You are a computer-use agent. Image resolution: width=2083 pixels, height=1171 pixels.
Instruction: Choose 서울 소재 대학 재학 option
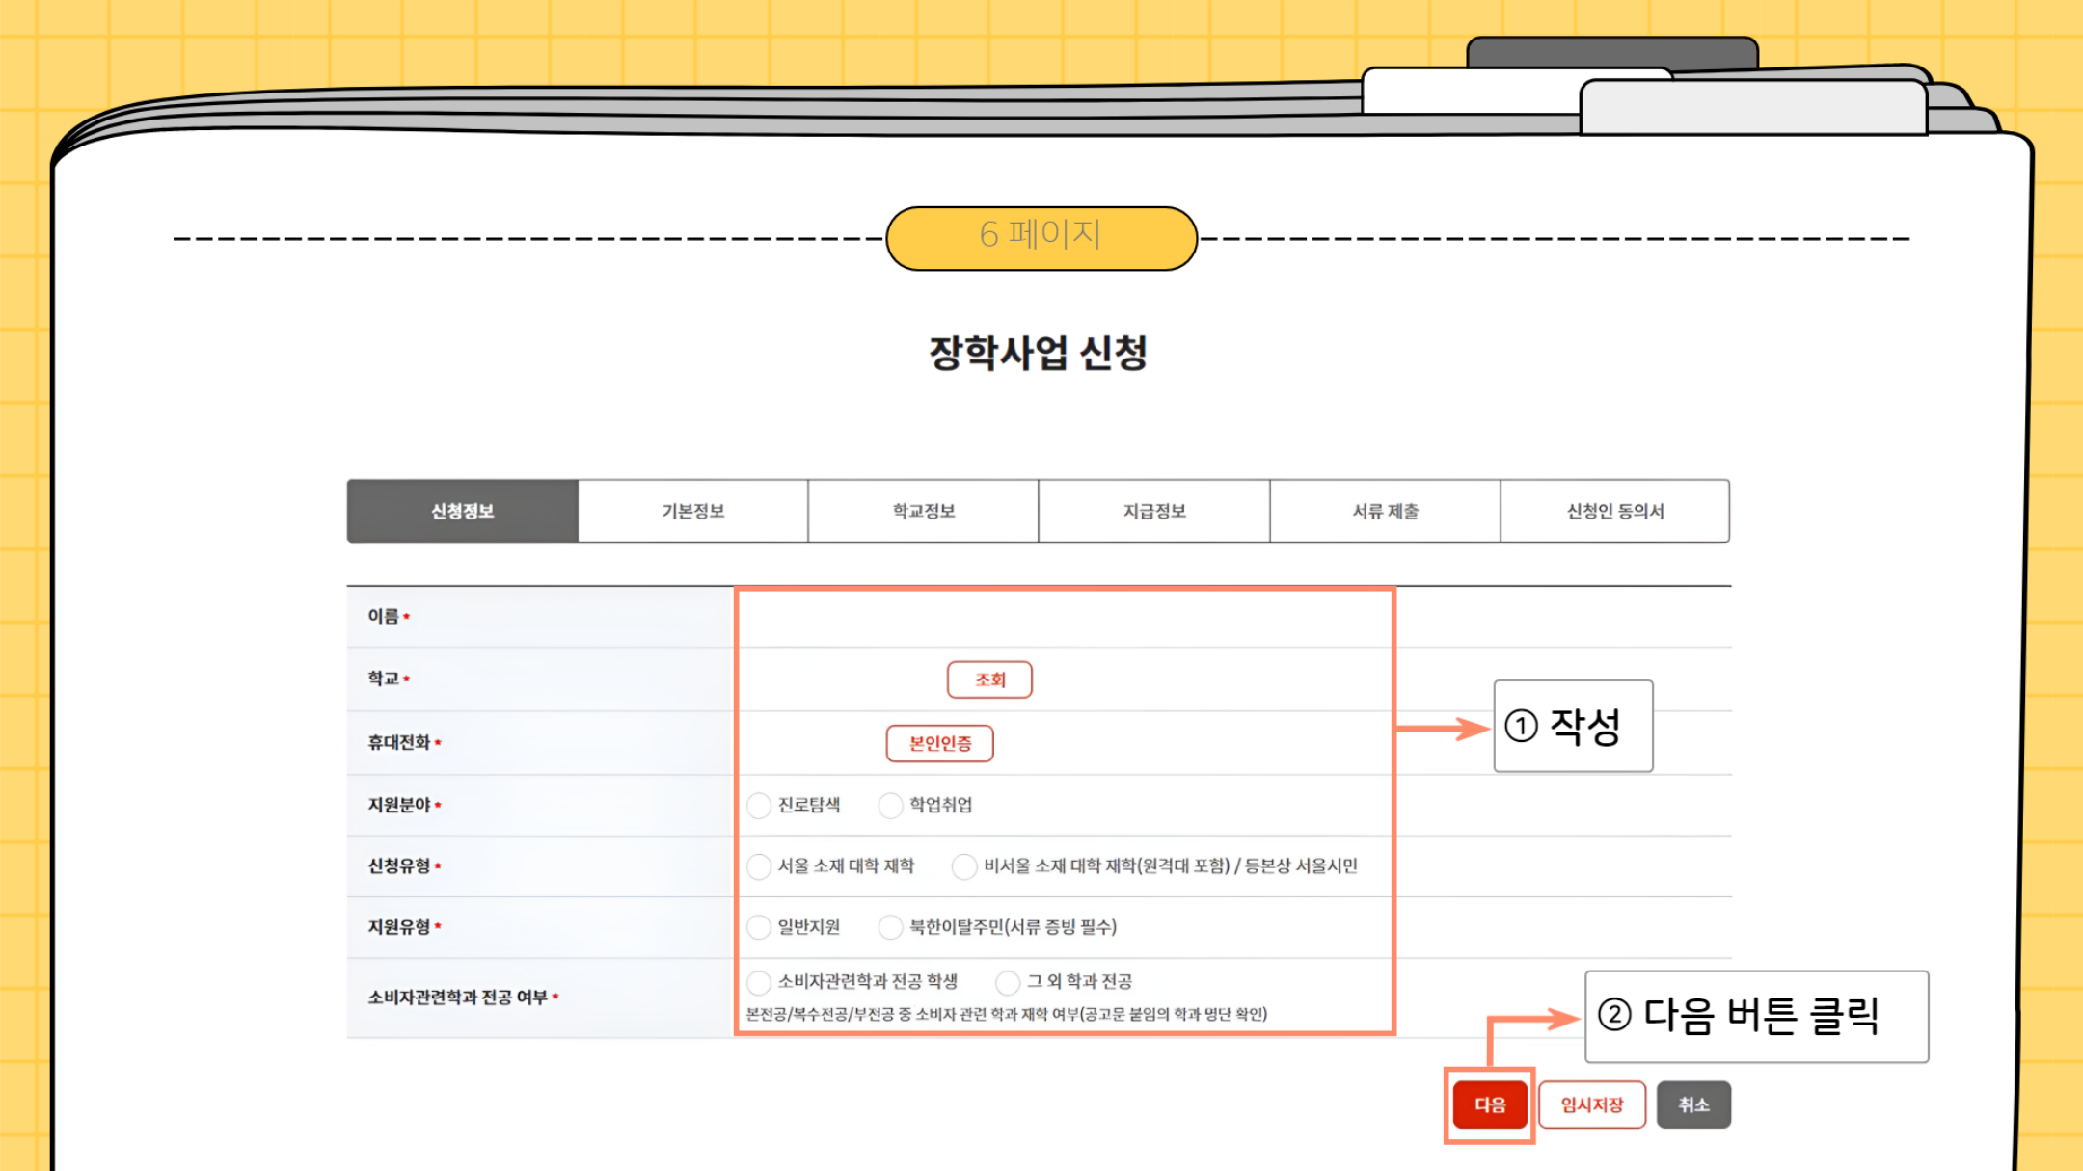[759, 866]
